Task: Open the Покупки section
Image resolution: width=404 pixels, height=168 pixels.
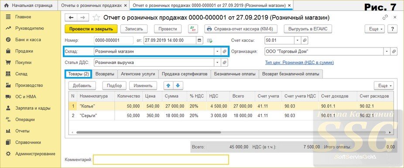Action: (23, 62)
